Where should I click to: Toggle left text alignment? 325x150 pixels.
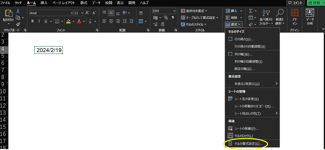pos(105,21)
